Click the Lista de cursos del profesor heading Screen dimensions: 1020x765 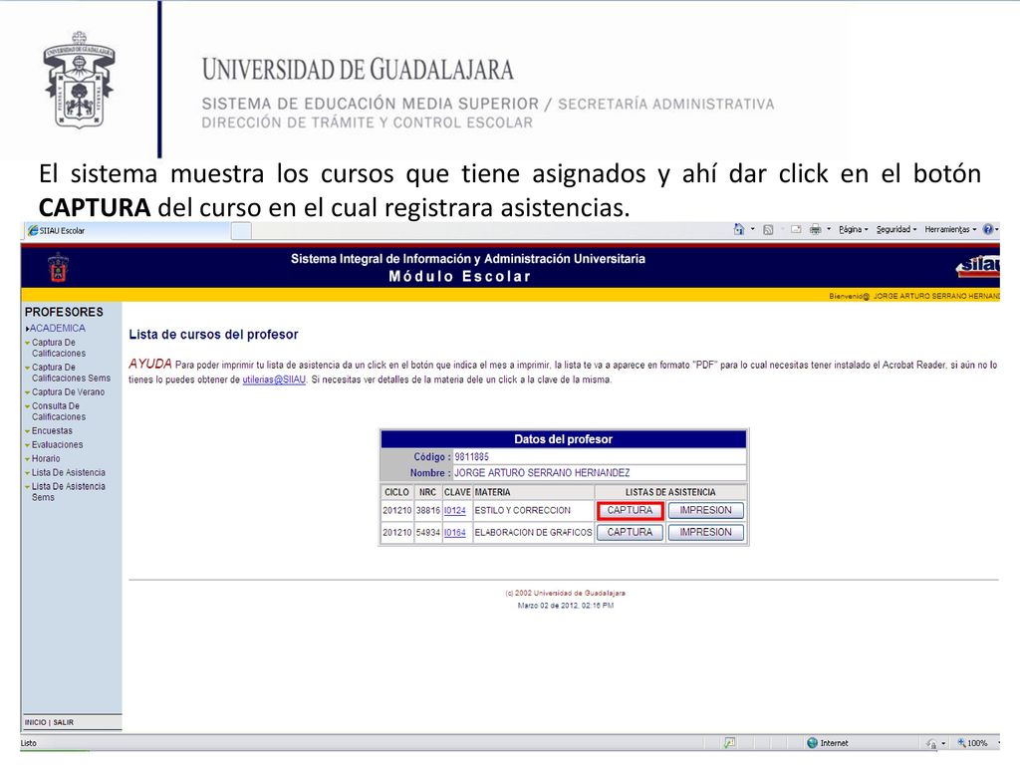[213, 335]
